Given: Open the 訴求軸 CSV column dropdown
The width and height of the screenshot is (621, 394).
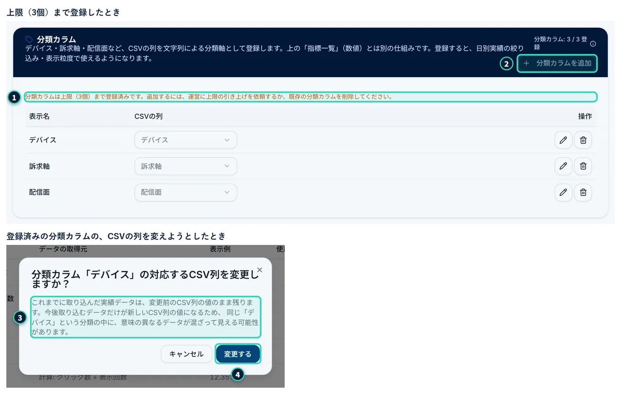Looking at the screenshot, I should tap(185, 166).
